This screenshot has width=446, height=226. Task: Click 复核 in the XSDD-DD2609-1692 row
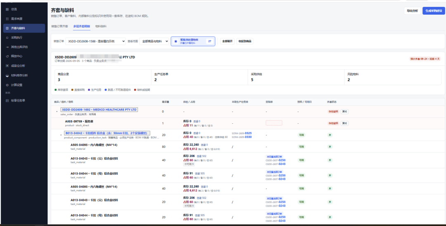point(344,112)
